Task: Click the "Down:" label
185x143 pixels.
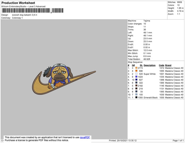Action: coord(131,42)
